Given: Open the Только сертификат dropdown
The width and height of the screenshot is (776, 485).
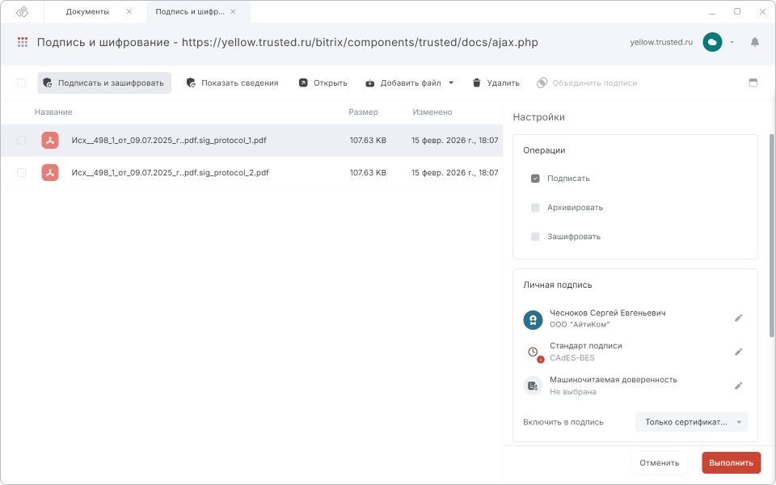Looking at the screenshot, I should click(691, 422).
